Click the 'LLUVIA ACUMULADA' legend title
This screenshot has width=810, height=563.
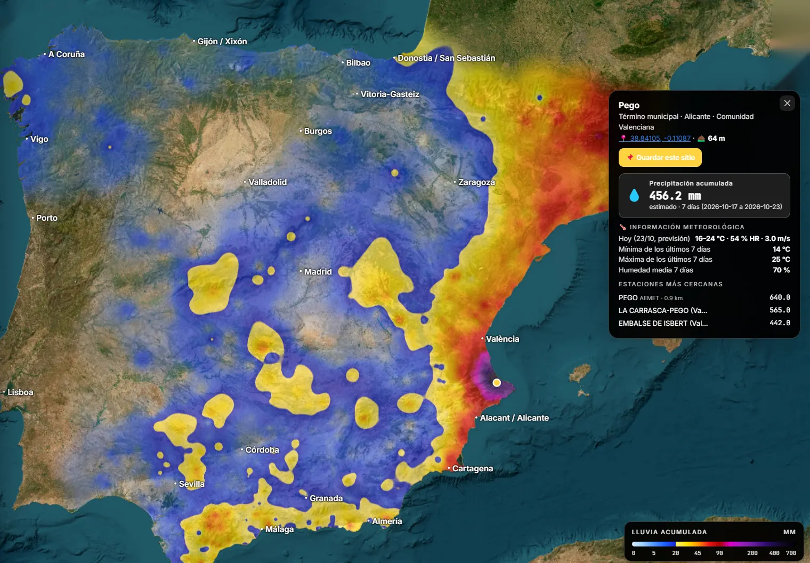pos(669,532)
